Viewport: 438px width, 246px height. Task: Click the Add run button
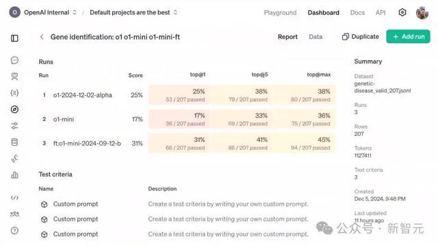point(408,36)
